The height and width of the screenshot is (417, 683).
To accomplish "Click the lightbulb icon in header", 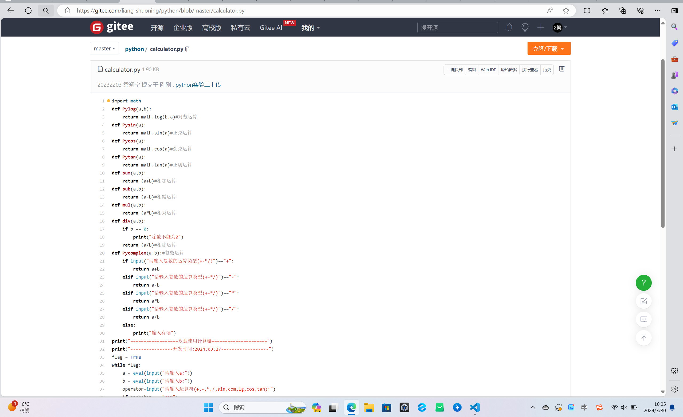I will [x=525, y=27].
